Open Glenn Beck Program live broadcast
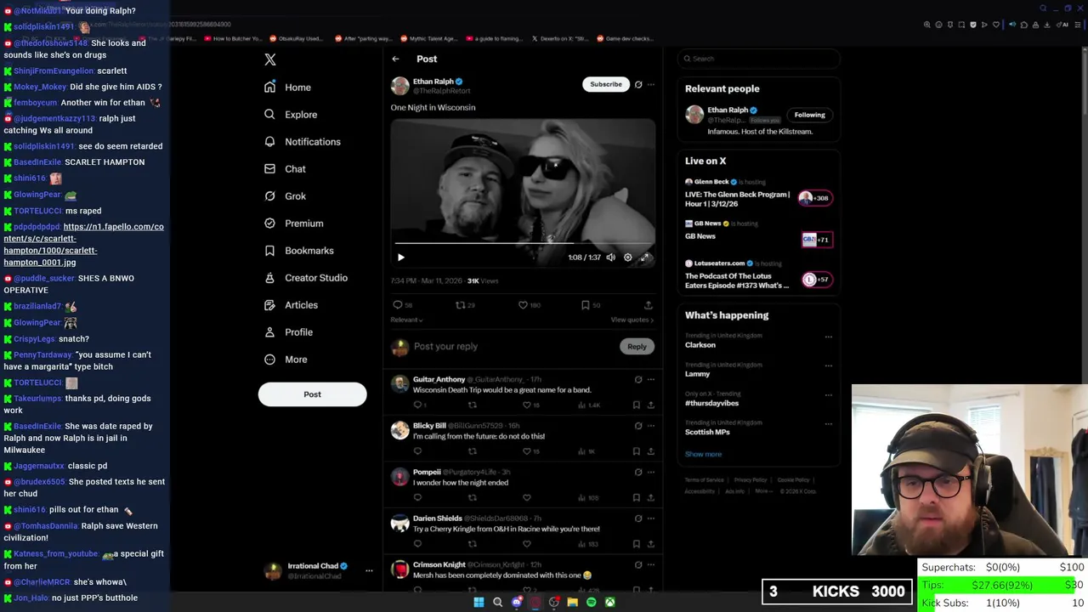 tap(759, 194)
